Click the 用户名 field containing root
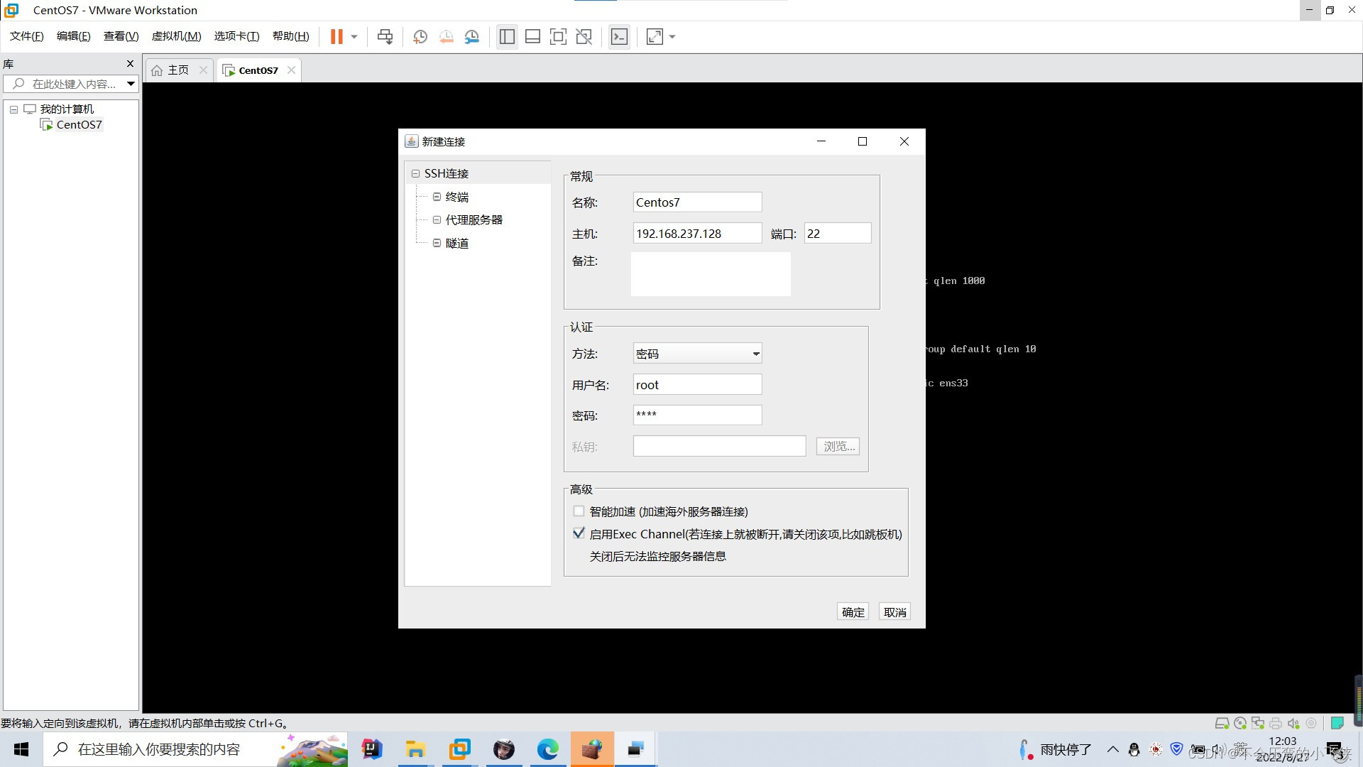Image resolution: width=1363 pixels, height=767 pixels. click(x=697, y=384)
